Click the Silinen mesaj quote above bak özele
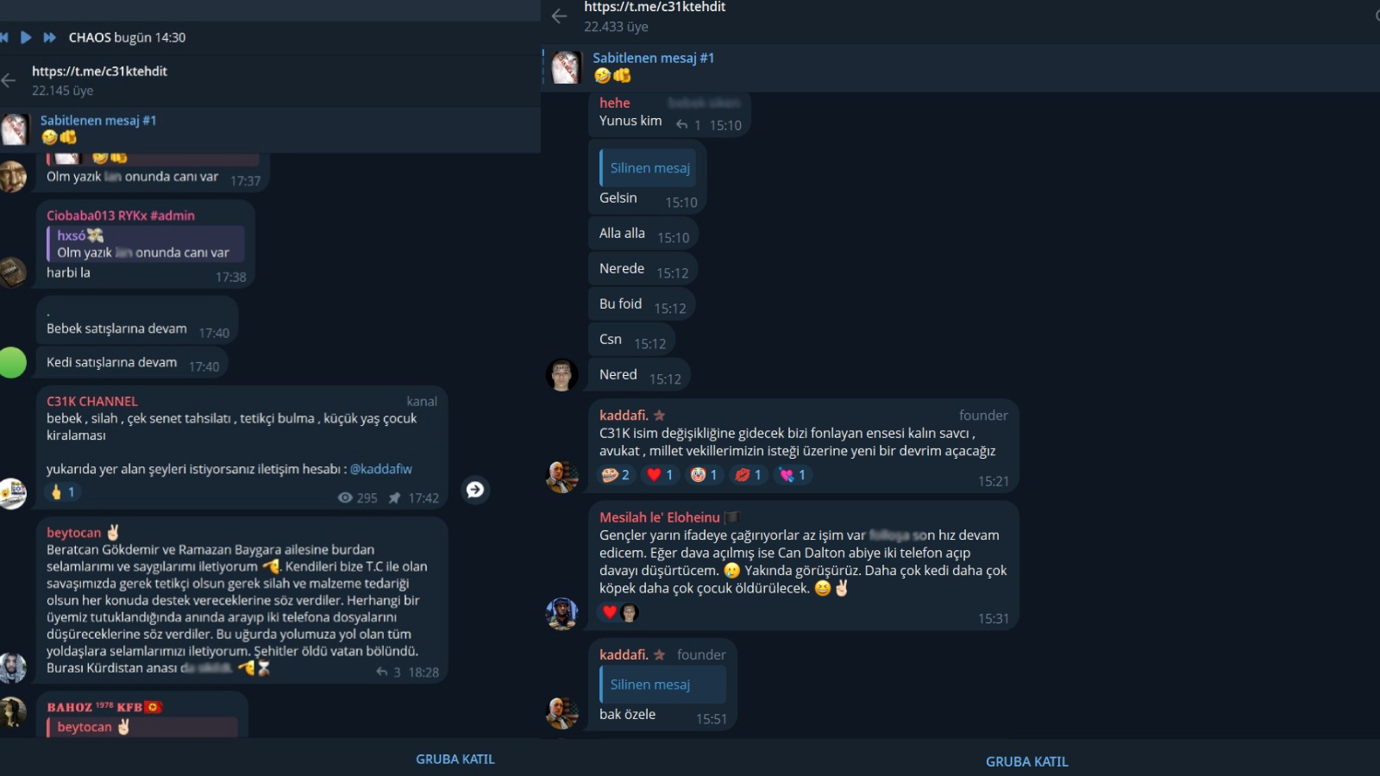Image resolution: width=1380 pixels, height=776 pixels. (662, 685)
